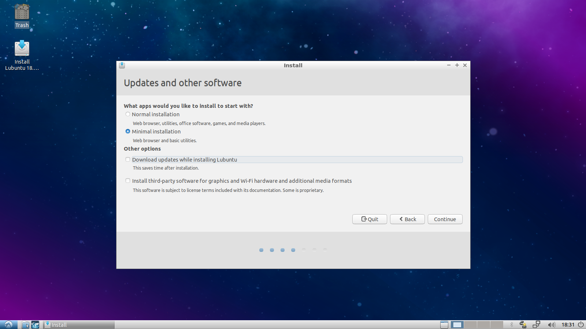Image resolution: width=586 pixels, height=329 pixels.
Task: Open the Trash desktop icon
Action: (x=22, y=16)
